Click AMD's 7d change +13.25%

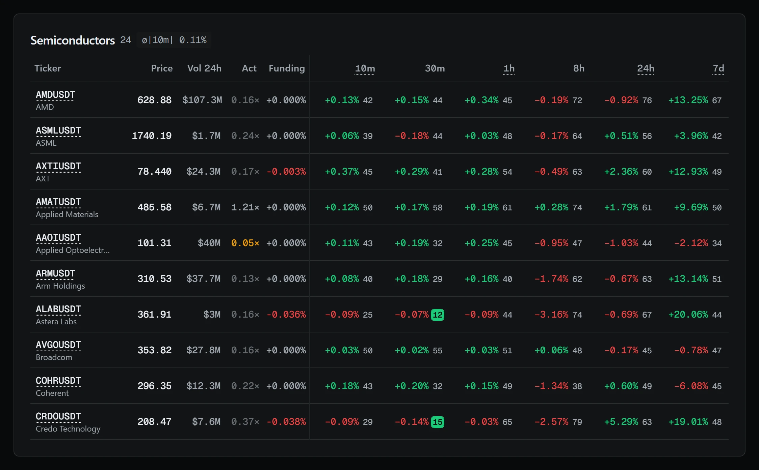tap(688, 100)
